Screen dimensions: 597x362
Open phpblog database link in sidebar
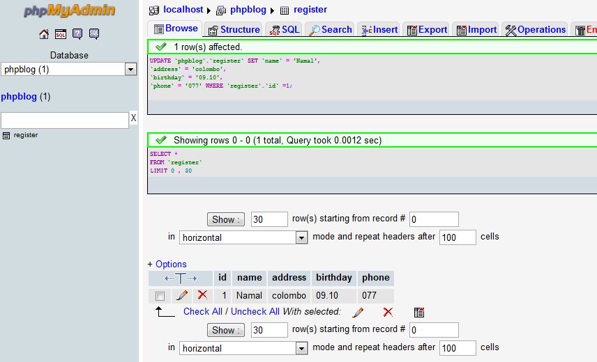(19, 97)
